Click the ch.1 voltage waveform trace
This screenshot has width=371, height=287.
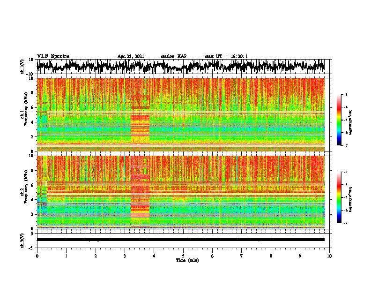click(180, 67)
